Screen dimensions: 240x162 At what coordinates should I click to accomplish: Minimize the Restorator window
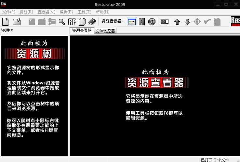tap(218, 4)
